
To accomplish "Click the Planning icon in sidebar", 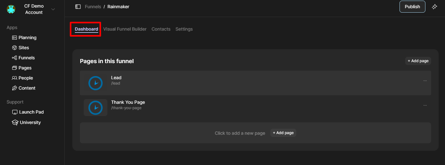I will tap(15, 38).
